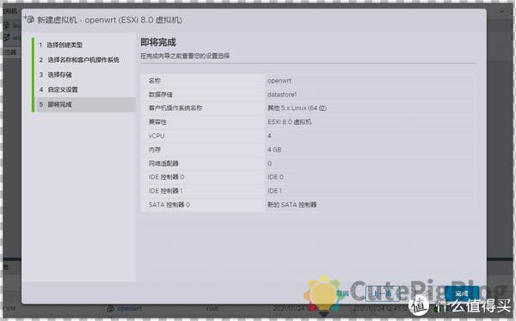This screenshot has height=321, width=516.
Task: Select the 兼容性 ESXi 8.0 虚拟机 row
Action: [x=308, y=122]
